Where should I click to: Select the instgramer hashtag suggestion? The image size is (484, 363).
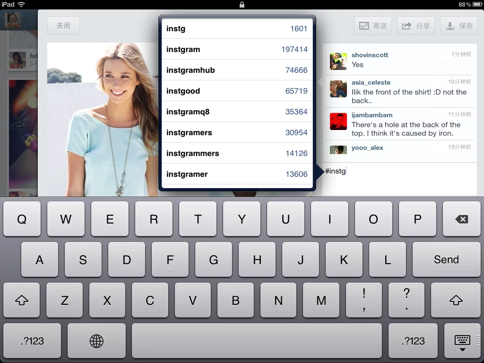tap(237, 174)
